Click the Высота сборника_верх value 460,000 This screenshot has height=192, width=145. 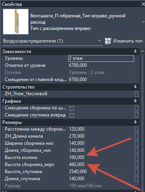pos(77,164)
